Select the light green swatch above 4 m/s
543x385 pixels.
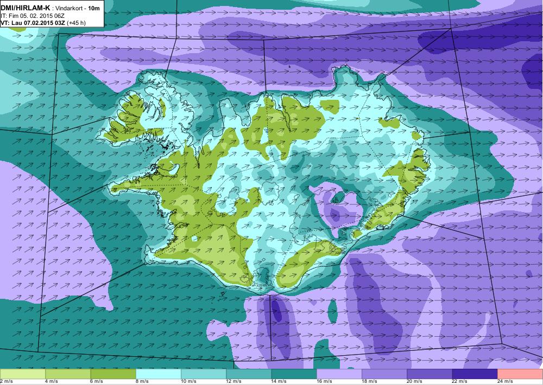pos(68,374)
